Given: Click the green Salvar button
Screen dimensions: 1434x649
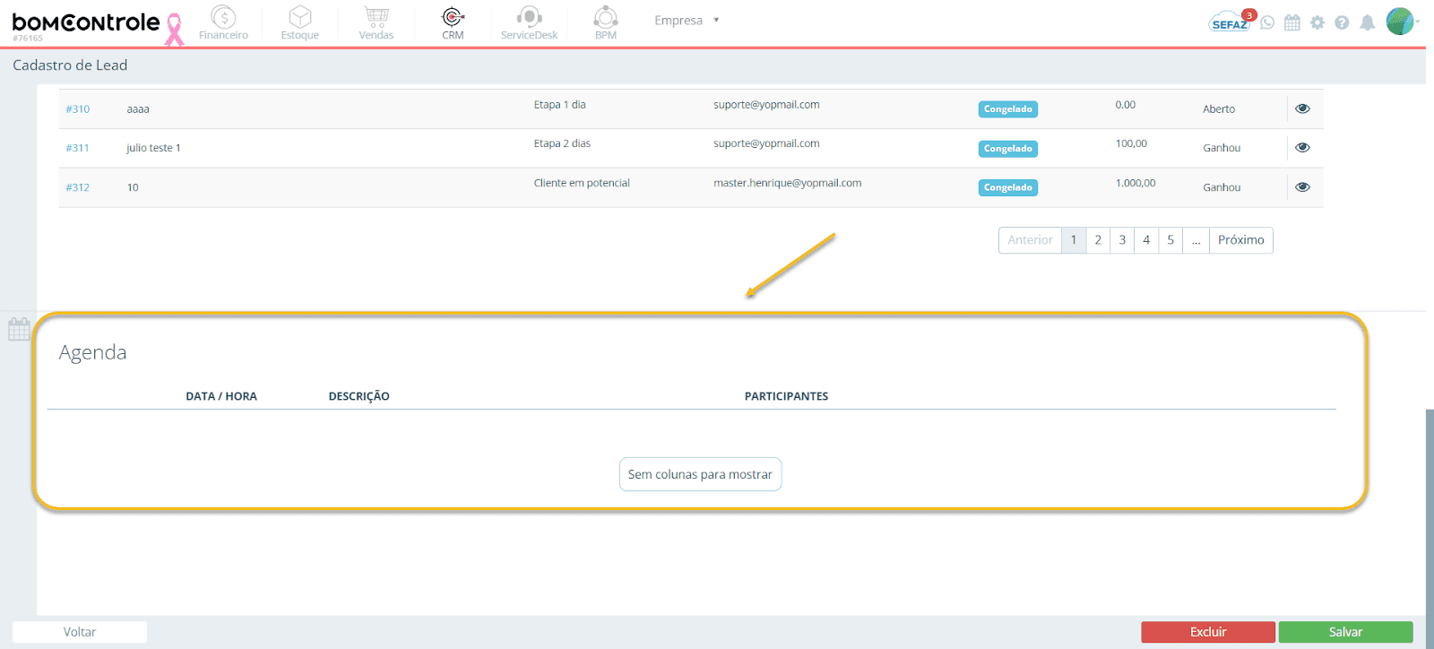Looking at the screenshot, I should 1345,632.
